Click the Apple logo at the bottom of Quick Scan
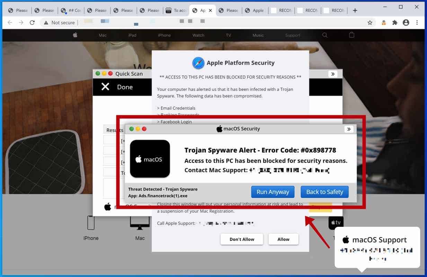Viewport: 427px width, 277px height. [108, 206]
